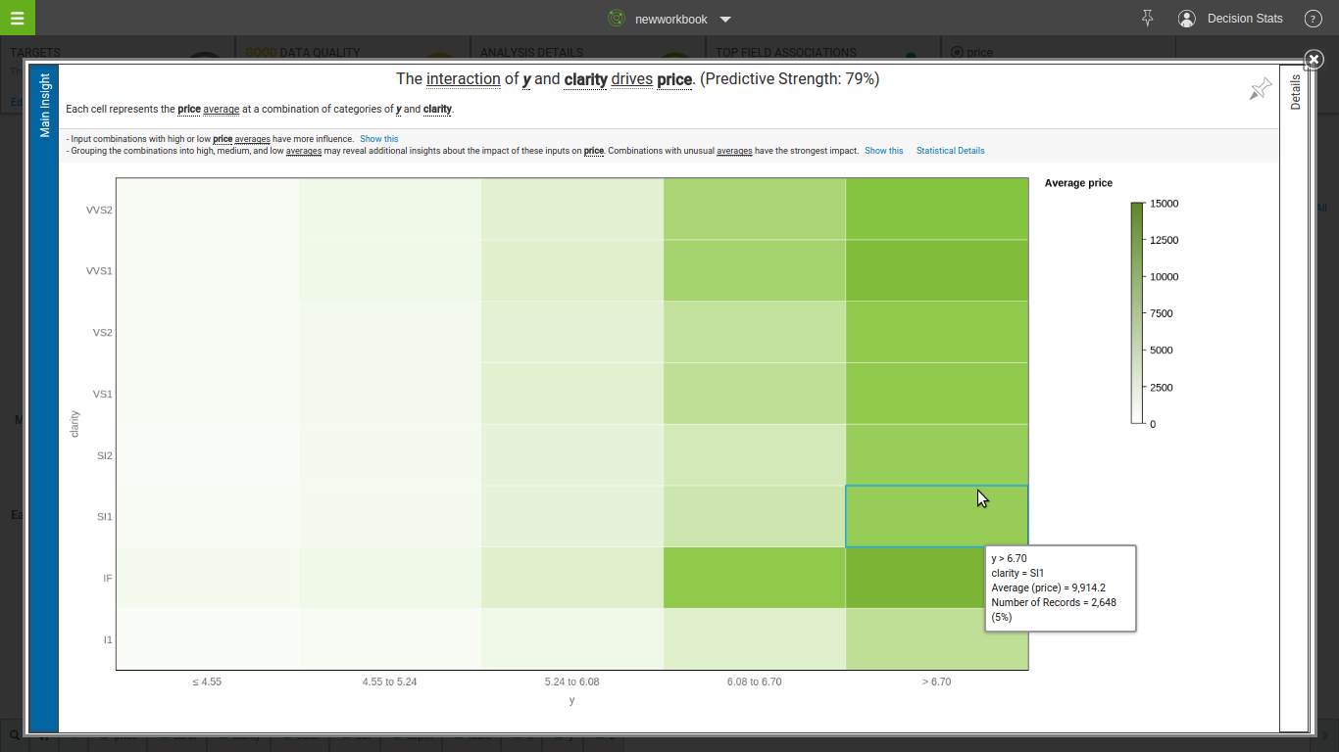Open the Details side tab

[1295, 92]
